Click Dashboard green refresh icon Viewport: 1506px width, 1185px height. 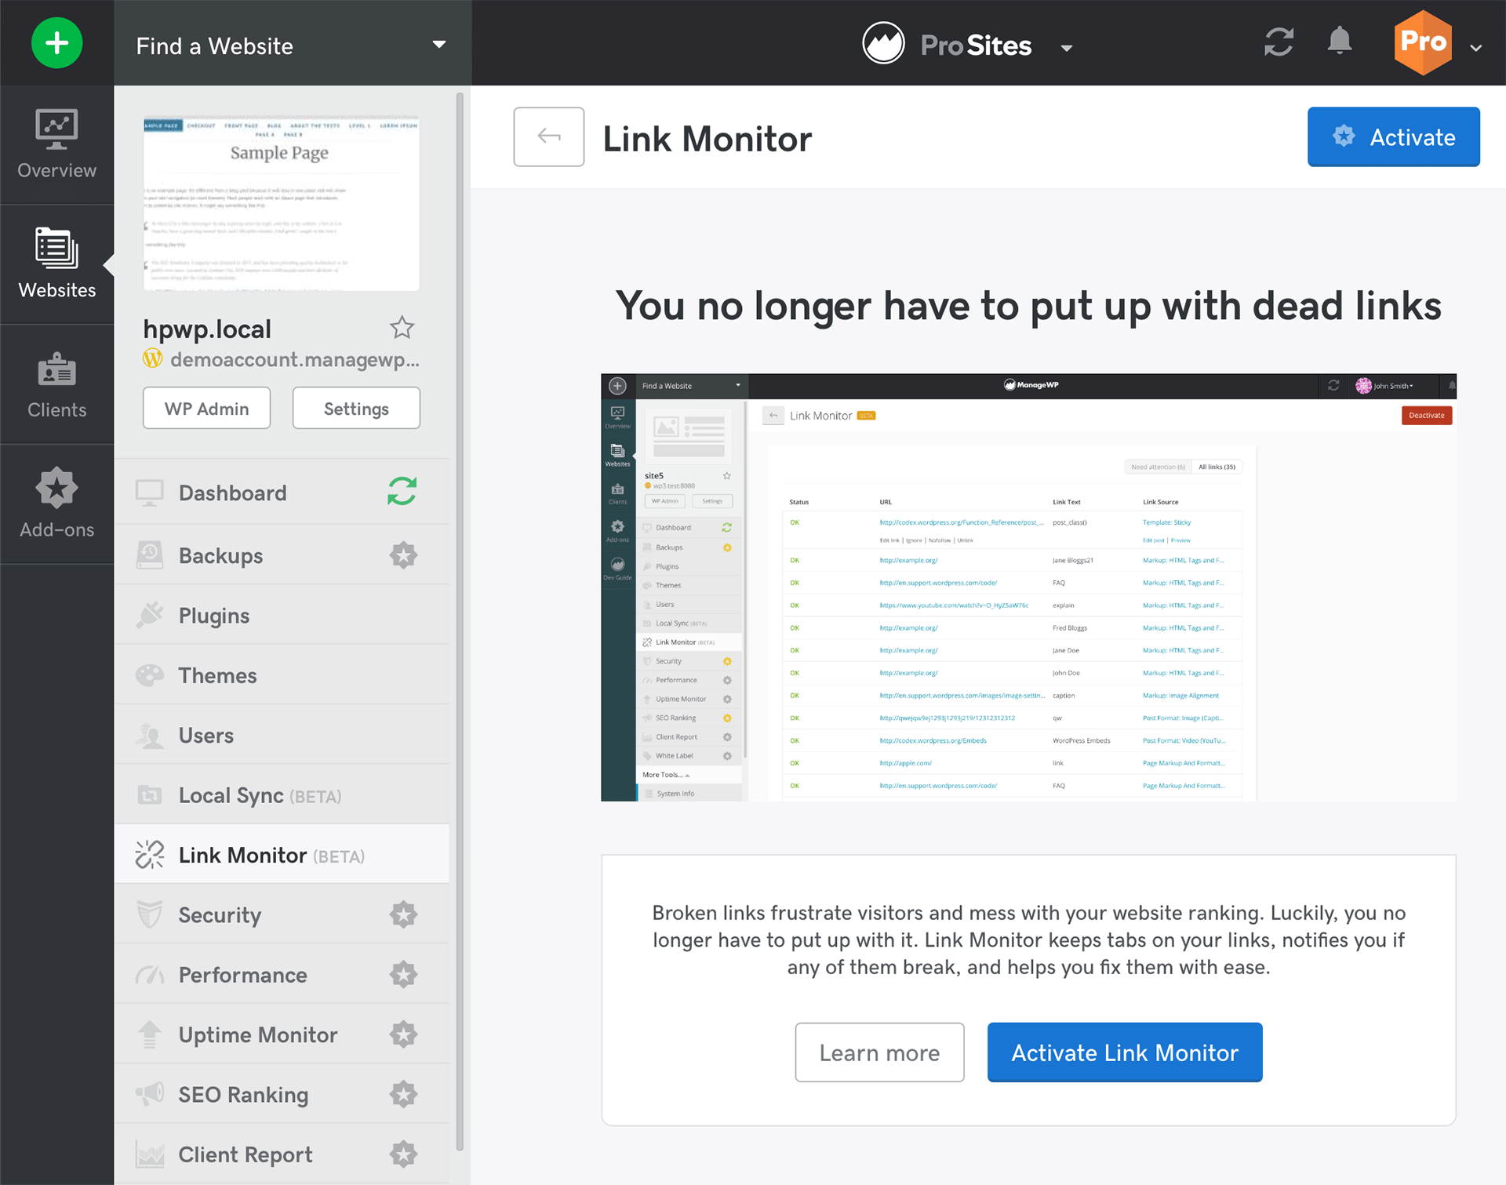pos(402,492)
